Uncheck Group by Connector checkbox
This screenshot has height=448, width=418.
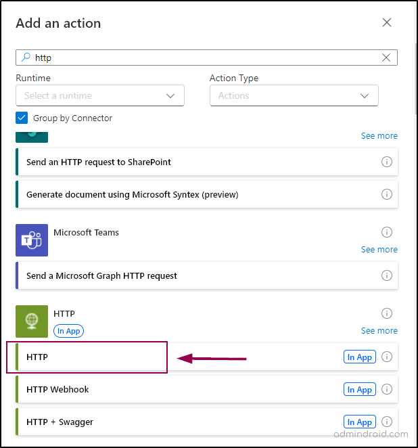pyautogui.click(x=22, y=118)
